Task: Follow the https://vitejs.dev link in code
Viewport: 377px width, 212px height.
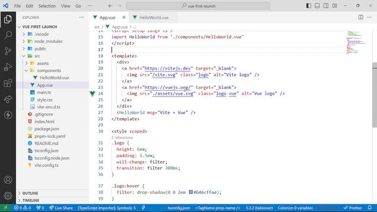Action: [x=167, y=68]
